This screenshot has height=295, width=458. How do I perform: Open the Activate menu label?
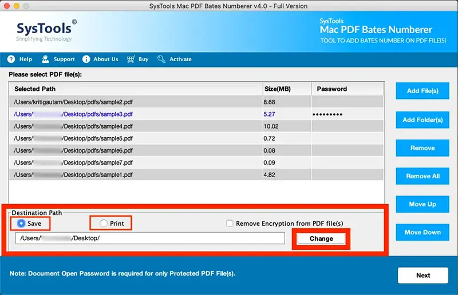[180, 59]
